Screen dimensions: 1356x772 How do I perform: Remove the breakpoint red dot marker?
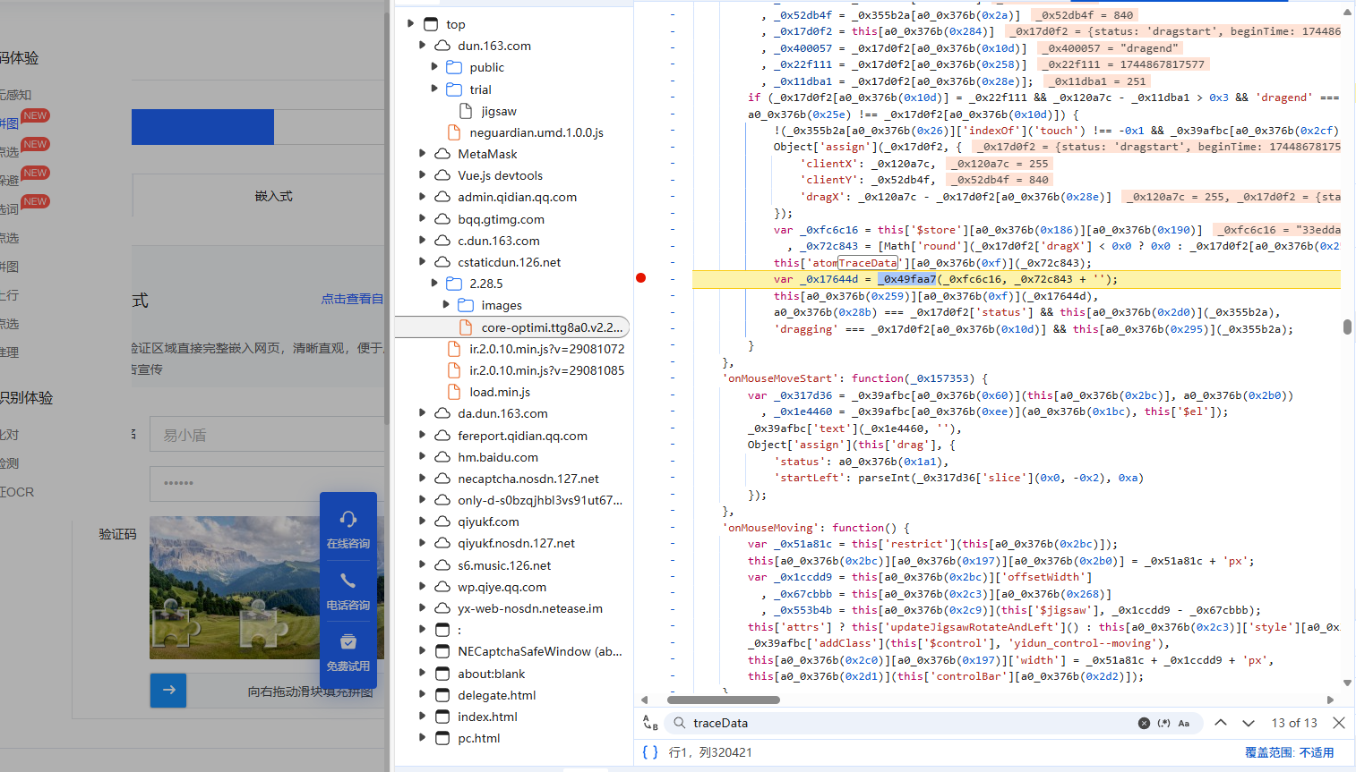point(640,278)
